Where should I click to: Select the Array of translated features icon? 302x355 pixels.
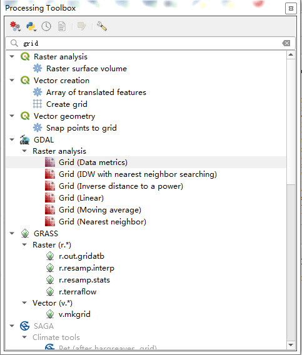(38, 92)
